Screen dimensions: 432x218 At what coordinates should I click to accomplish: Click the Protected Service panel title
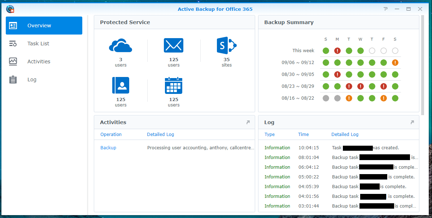click(125, 23)
